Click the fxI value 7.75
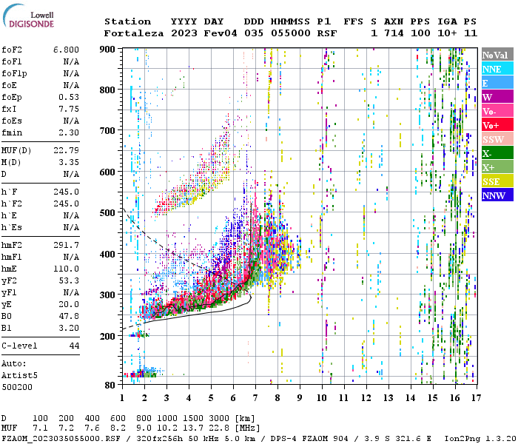The image size is (518, 444). click(x=69, y=109)
